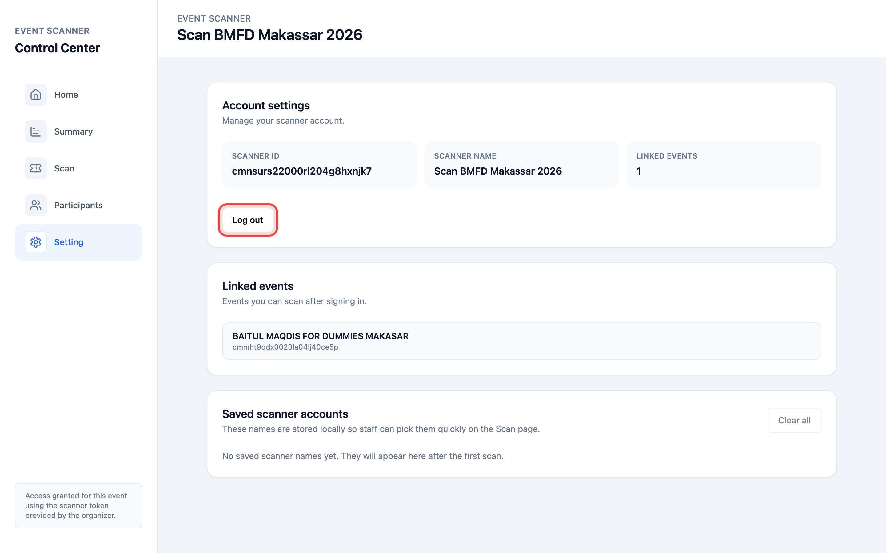Click 'Events you can scan after signing in.'
This screenshot has width=886, height=553.
294,301
